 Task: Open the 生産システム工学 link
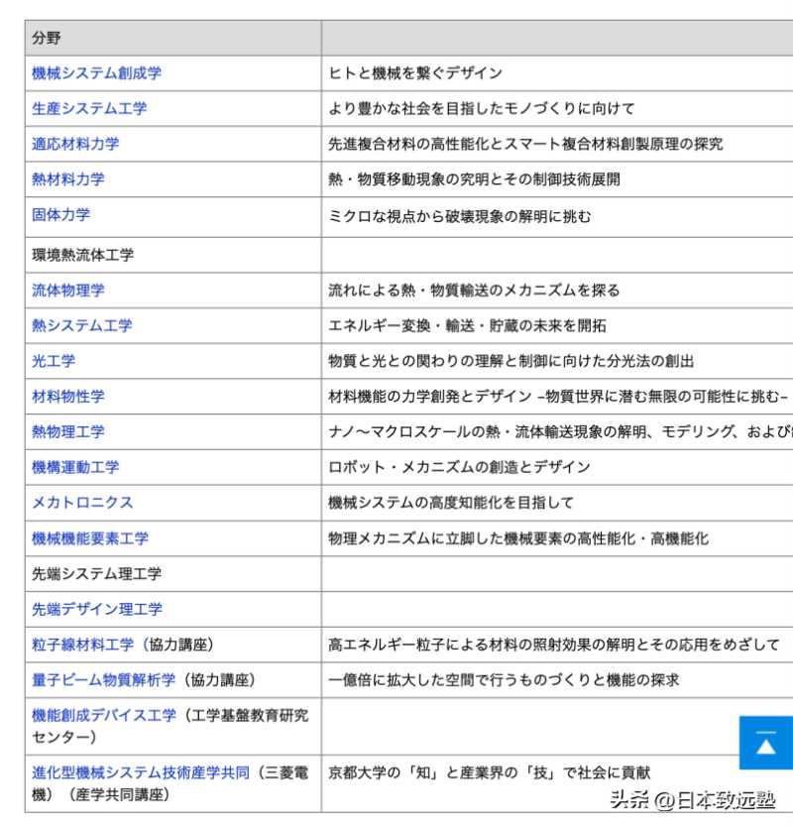coord(89,108)
